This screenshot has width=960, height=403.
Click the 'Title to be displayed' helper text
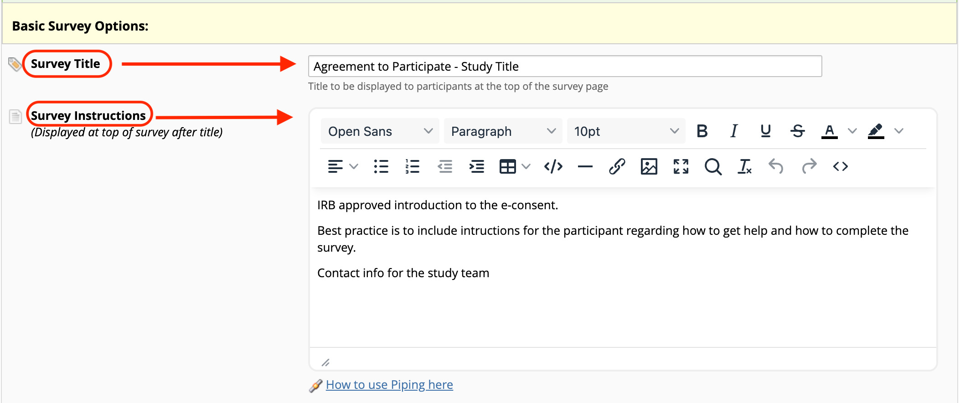458,87
